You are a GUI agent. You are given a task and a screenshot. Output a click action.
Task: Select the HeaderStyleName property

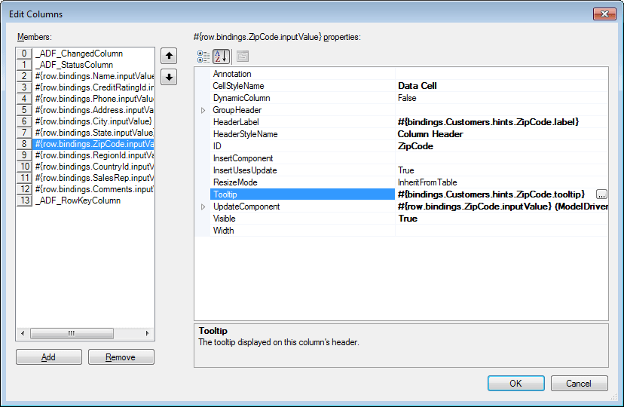(x=302, y=134)
